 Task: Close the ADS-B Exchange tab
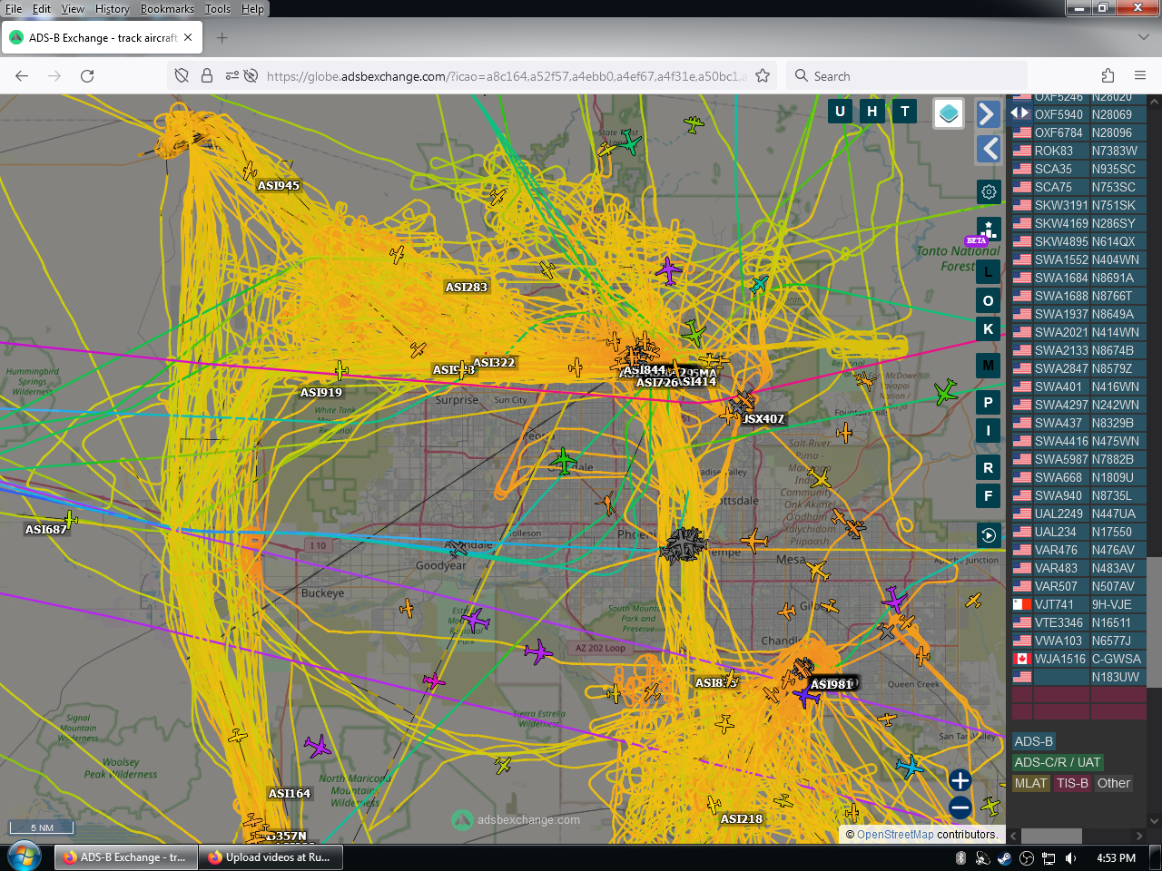(x=188, y=38)
